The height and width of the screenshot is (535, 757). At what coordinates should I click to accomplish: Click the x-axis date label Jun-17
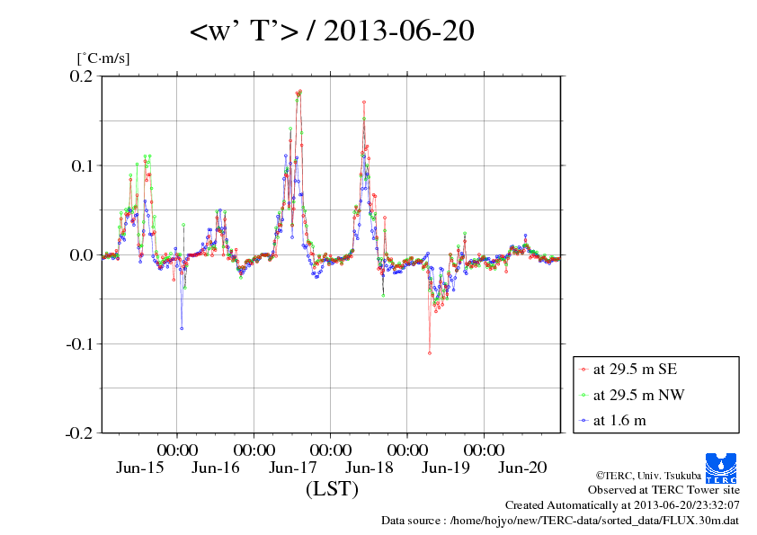click(x=292, y=468)
